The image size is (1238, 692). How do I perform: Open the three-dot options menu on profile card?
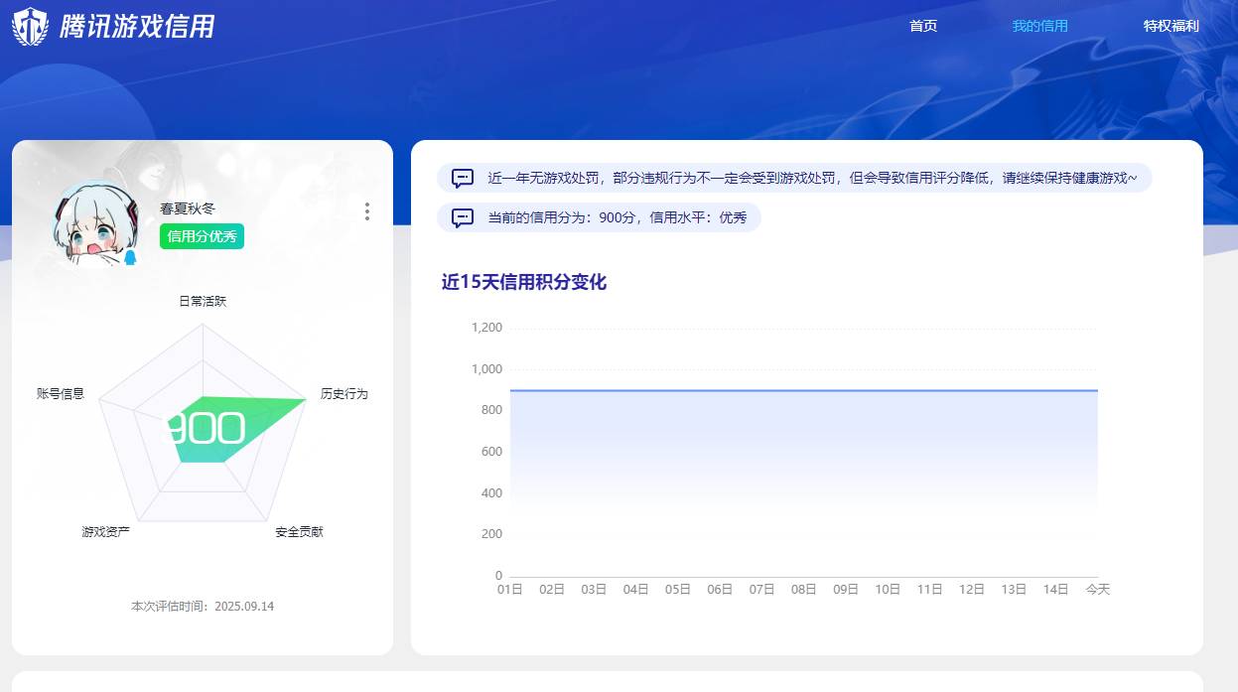366,211
